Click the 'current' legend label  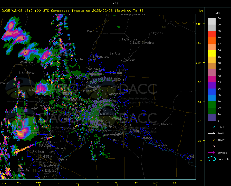pos(223,159)
